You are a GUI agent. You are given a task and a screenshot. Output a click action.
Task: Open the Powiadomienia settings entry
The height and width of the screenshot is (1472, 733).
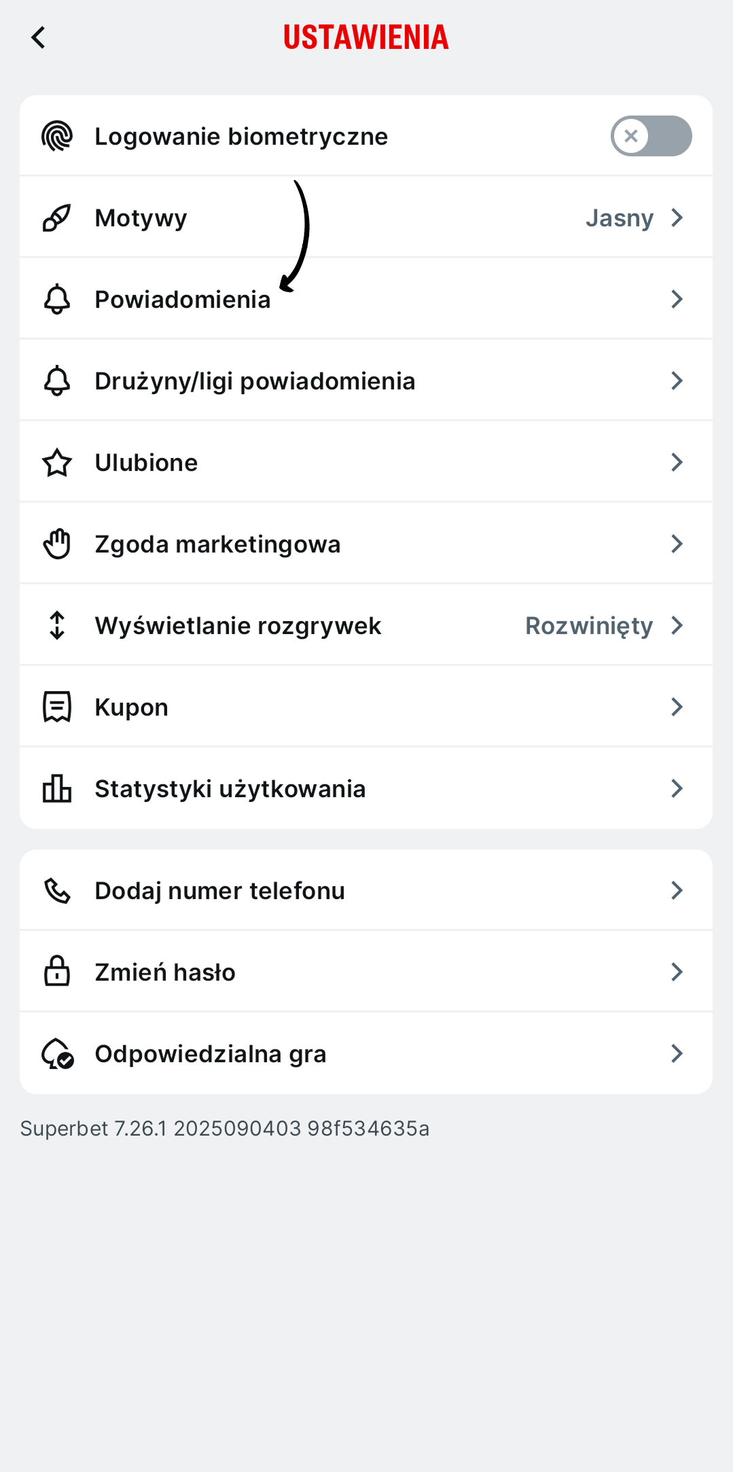click(182, 299)
